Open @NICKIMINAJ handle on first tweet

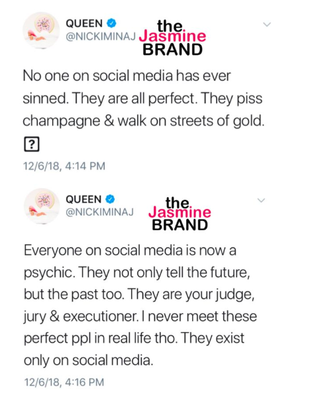click(101, 36)
